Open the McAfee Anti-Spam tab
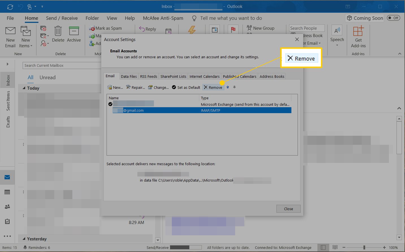 163,18
